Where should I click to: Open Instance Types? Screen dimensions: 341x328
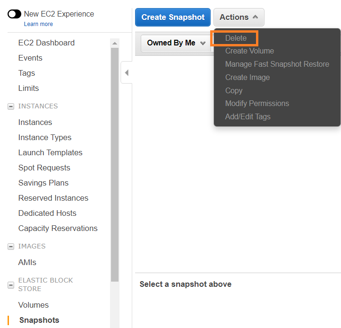click(x=45, y=138)
